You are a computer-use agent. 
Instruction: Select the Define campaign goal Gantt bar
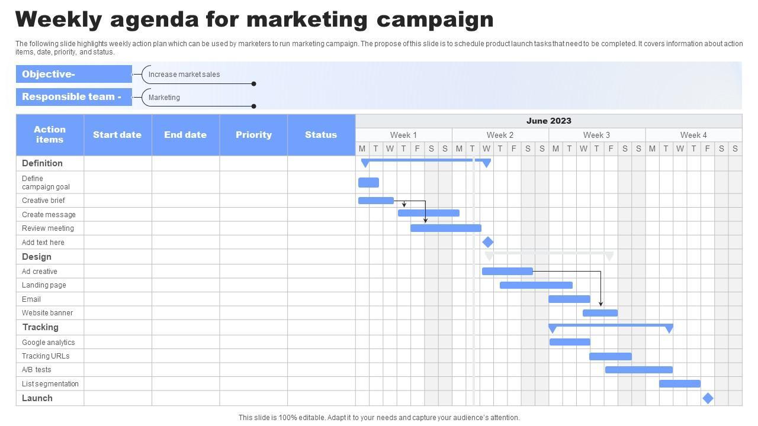pos(368,182)
